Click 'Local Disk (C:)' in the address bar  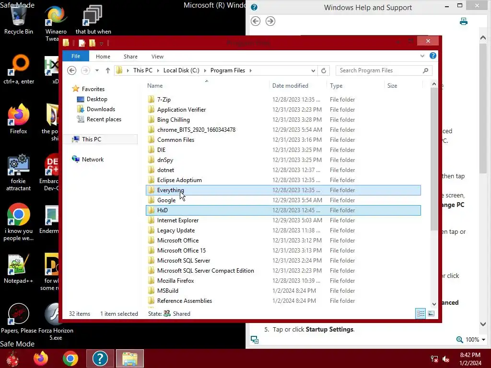[x=181, y=70]
